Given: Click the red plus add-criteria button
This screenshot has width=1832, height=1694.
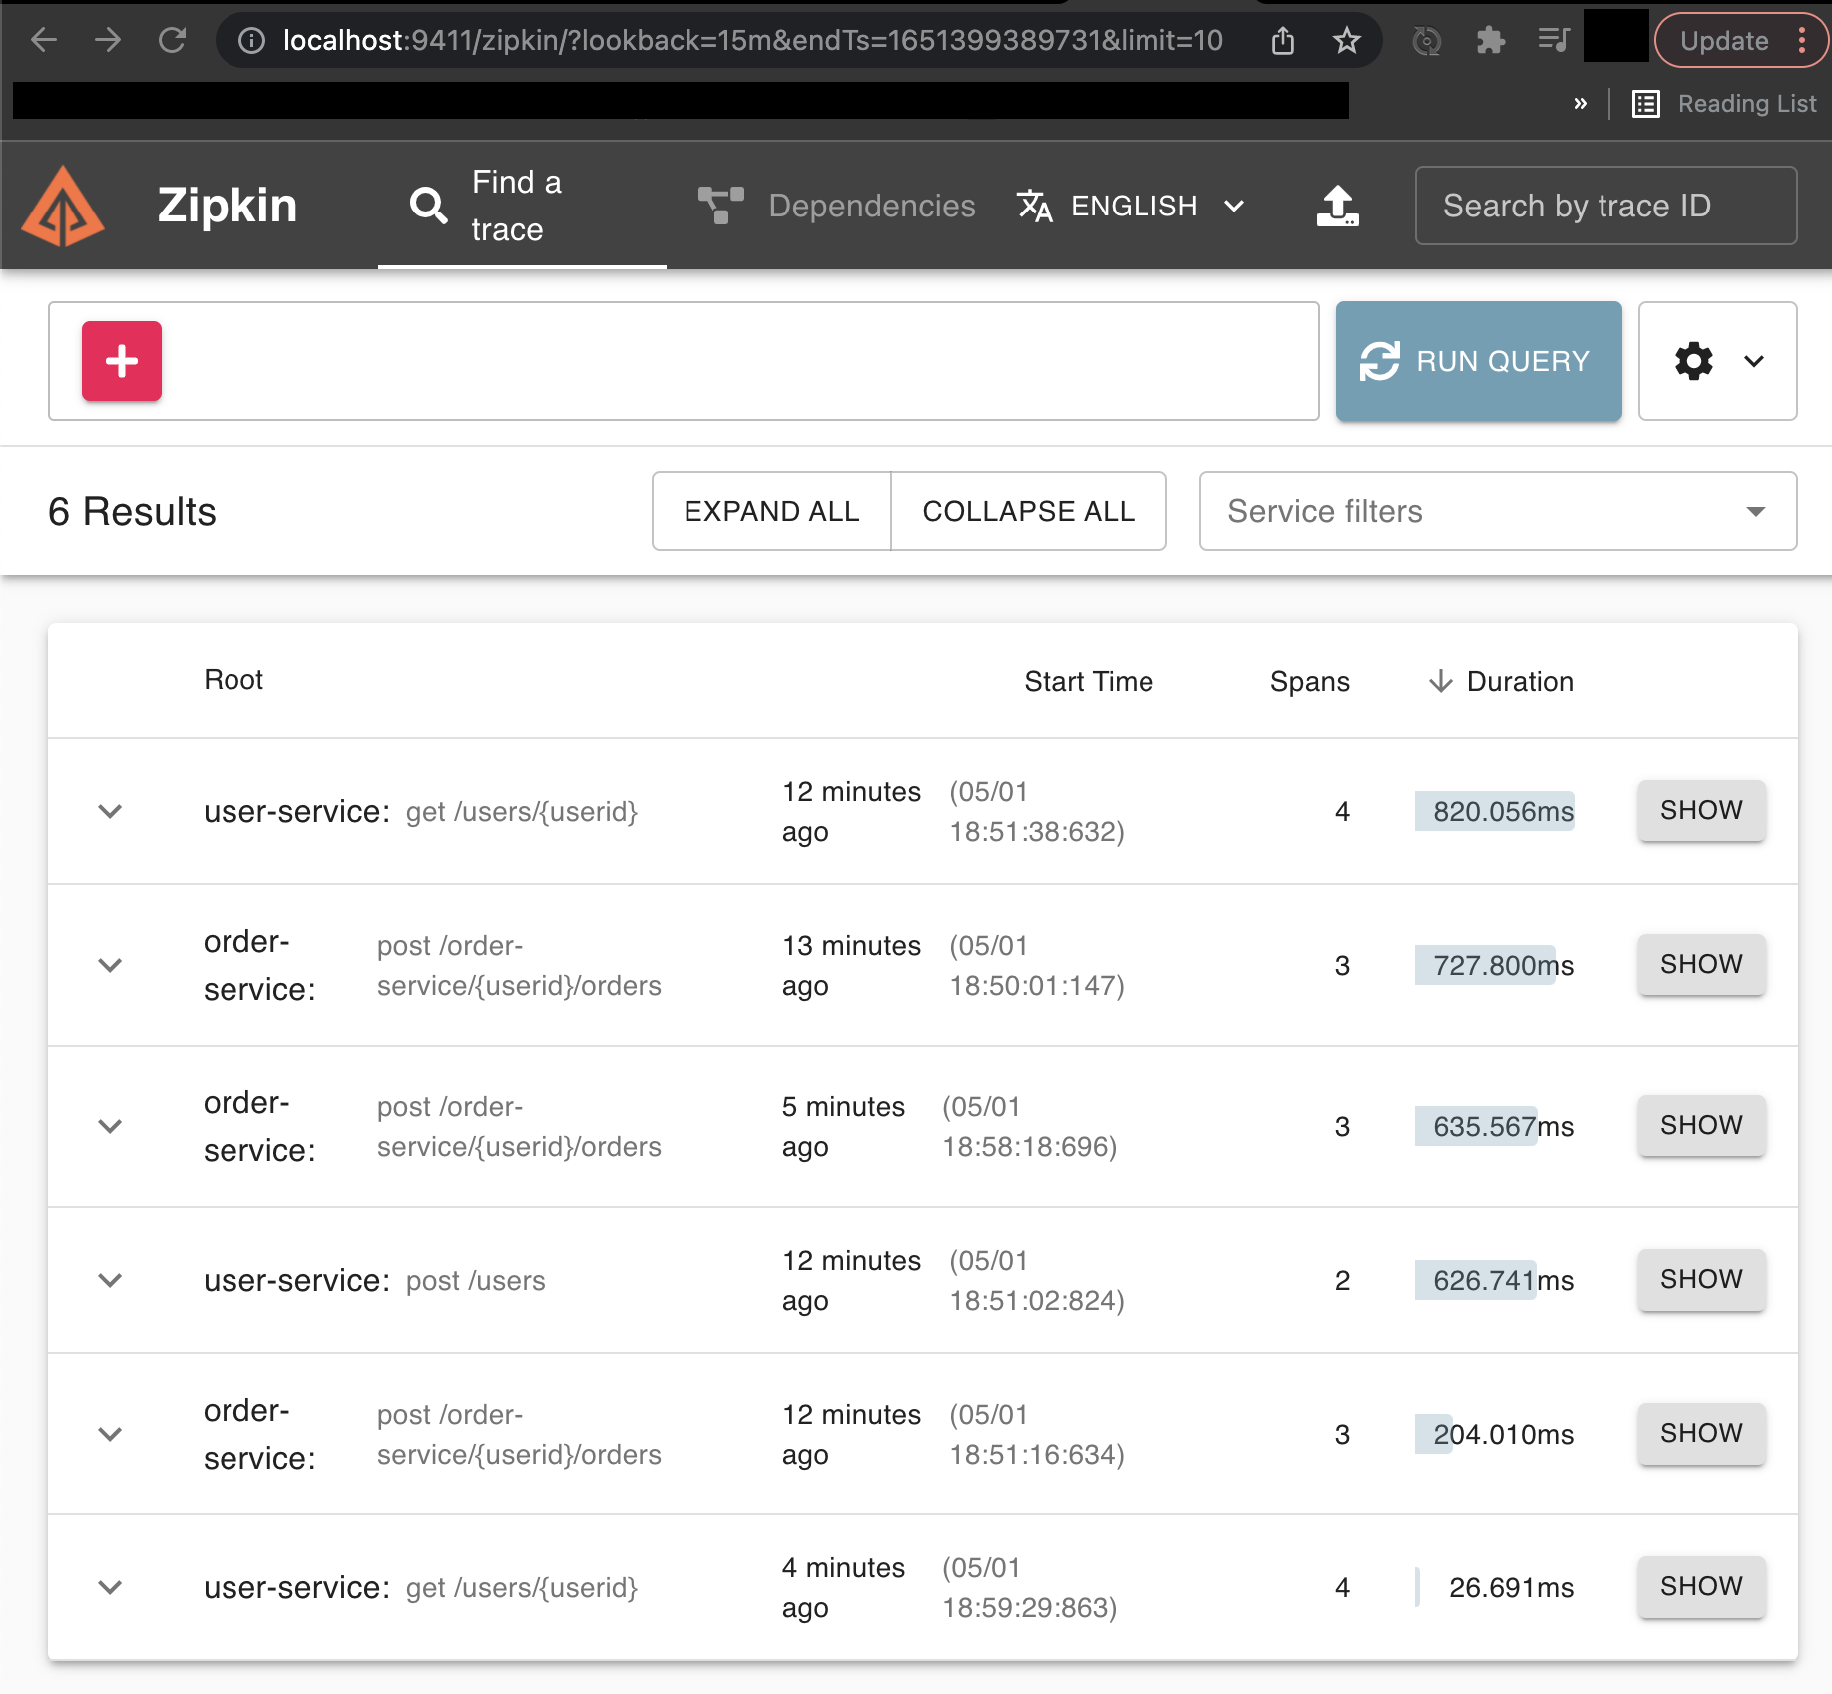Looking at the screenshot, I should [122, 361].
